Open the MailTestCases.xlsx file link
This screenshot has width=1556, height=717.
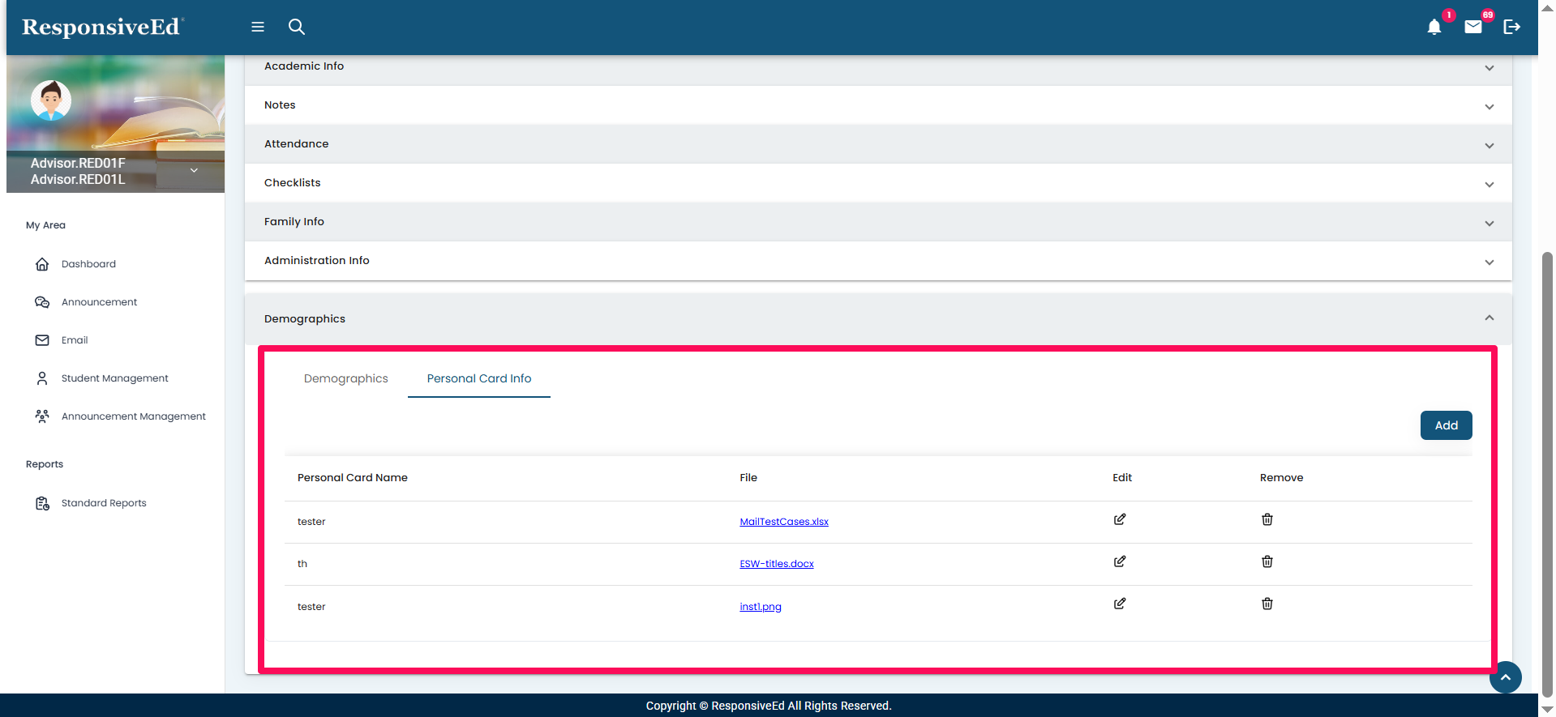click(x=783, y=522)
